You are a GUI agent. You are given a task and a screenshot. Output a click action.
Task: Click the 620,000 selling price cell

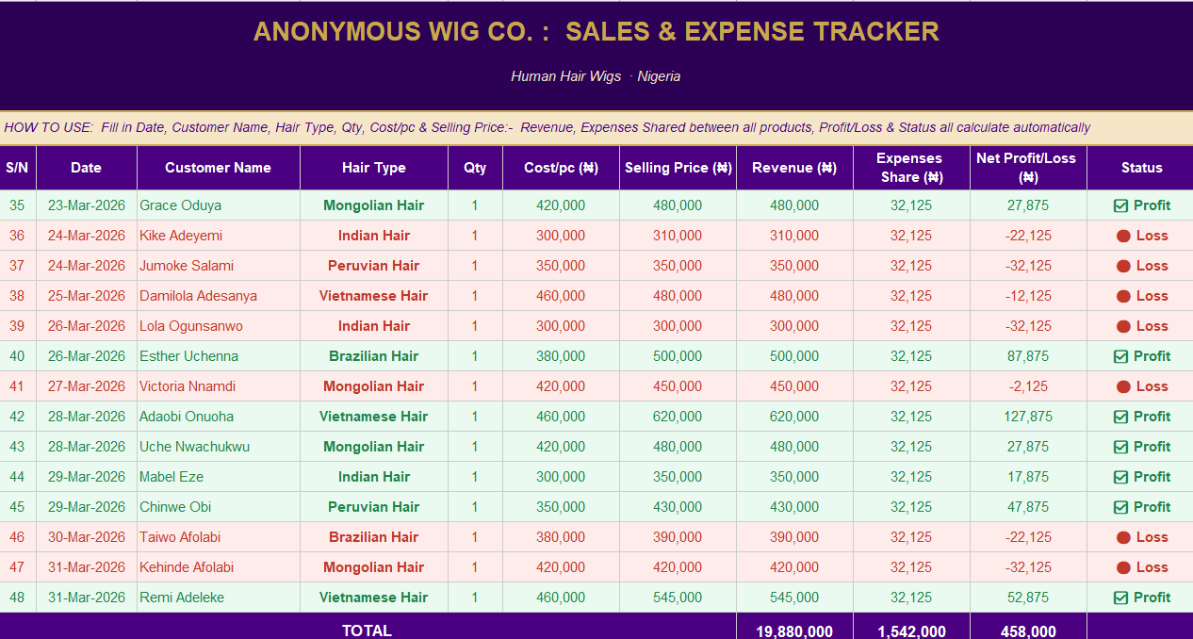(678, 417)
